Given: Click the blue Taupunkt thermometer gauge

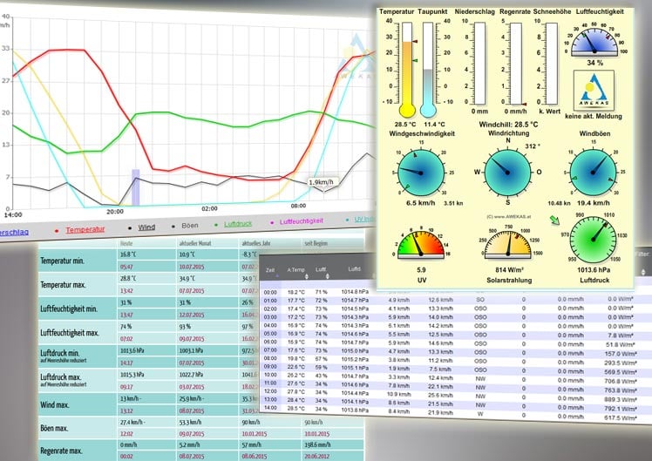Looking at the screenshot, I should point(428,70).
